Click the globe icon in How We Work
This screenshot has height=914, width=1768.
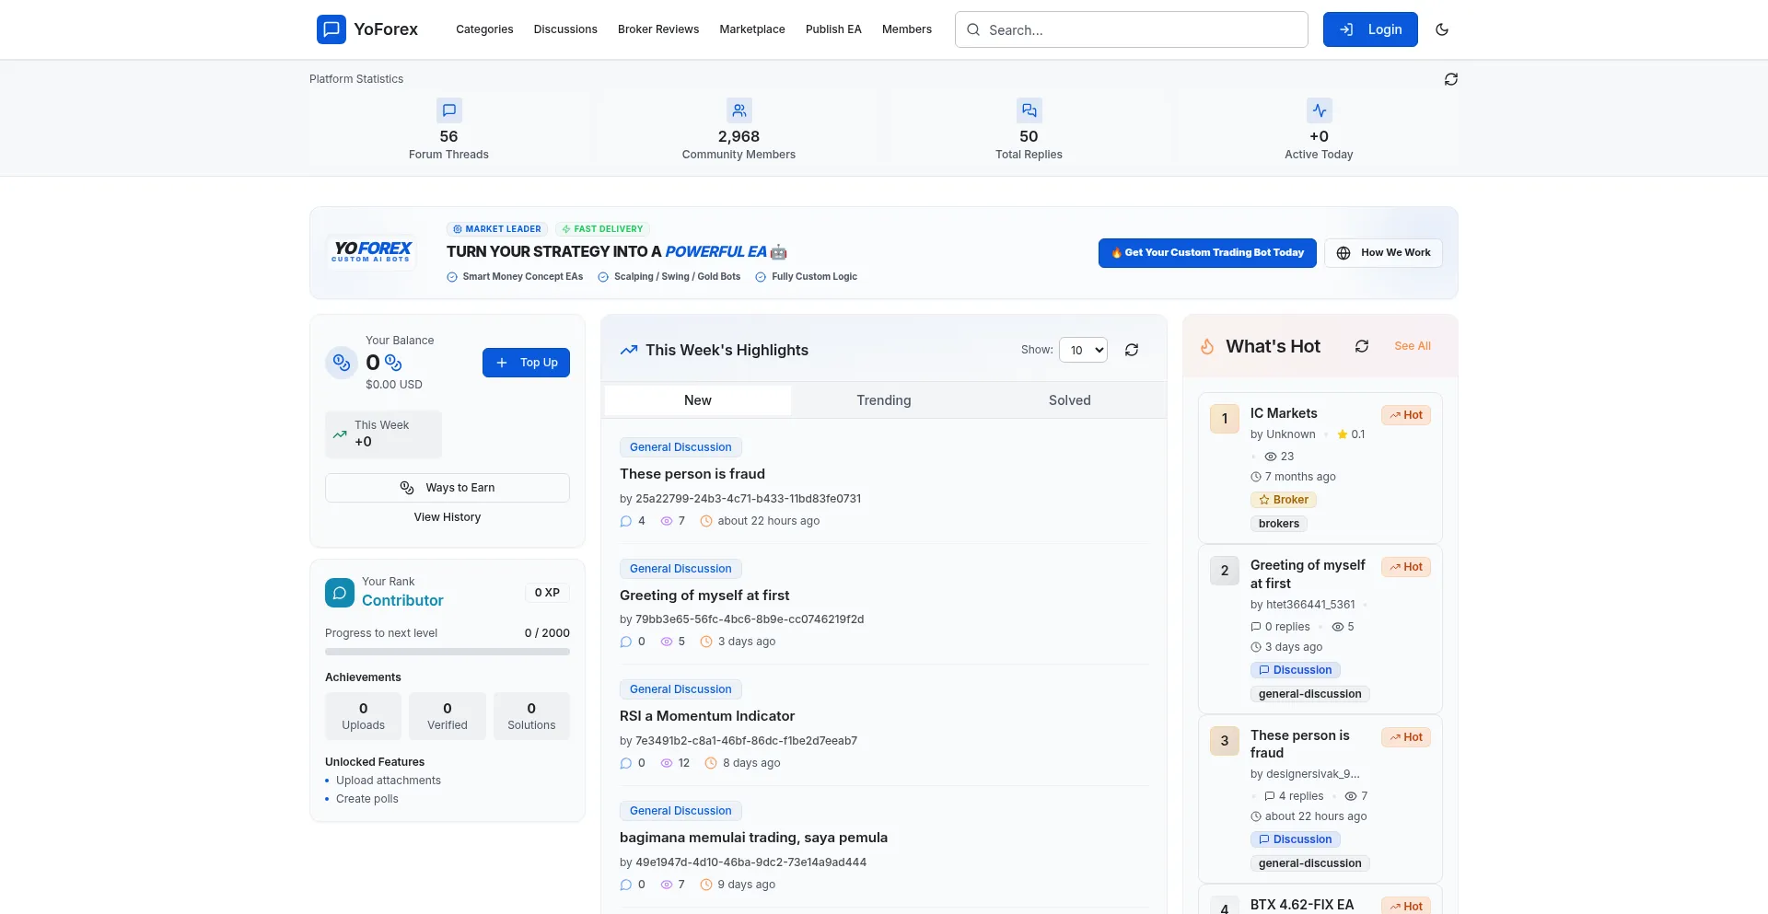pyautogui.click(x=1343, y=253)
